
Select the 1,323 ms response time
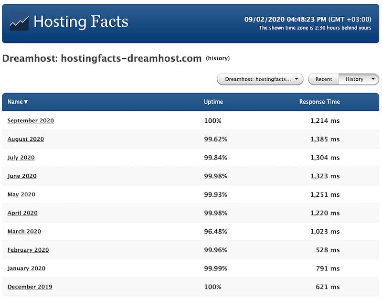click(325, 176)
